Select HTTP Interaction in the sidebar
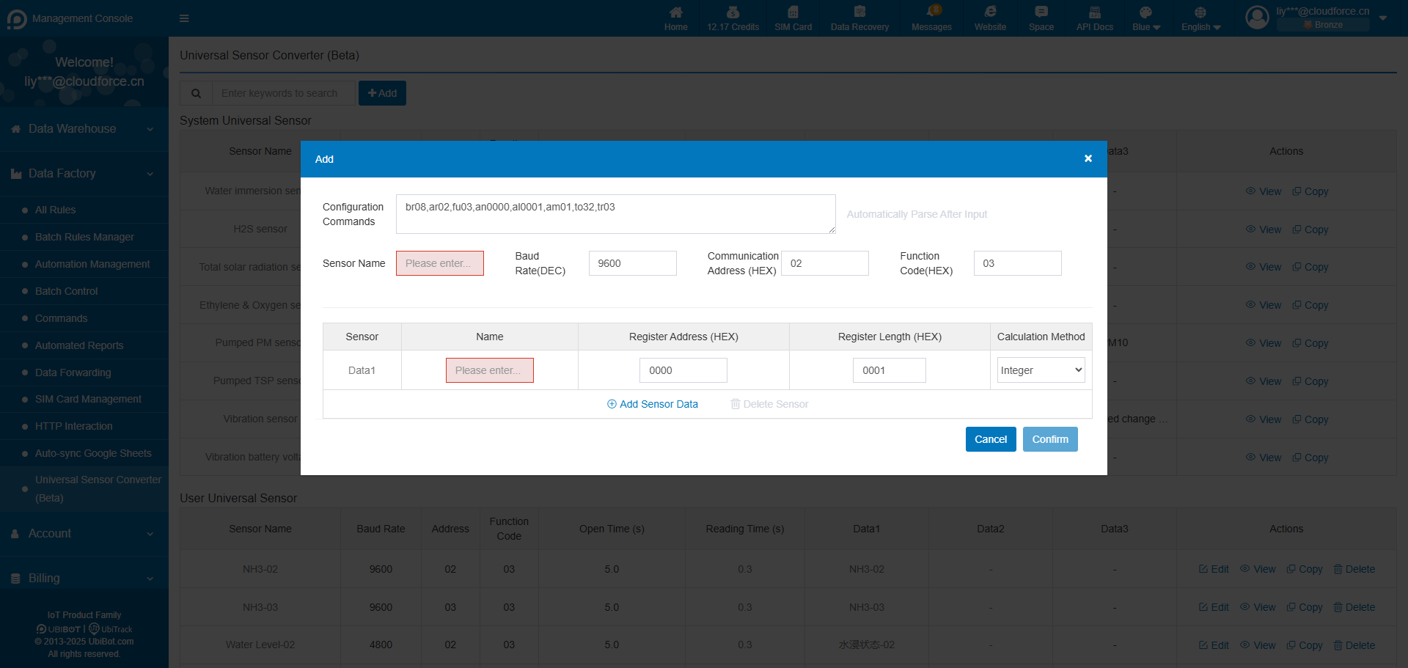 [x=73, y=426]
